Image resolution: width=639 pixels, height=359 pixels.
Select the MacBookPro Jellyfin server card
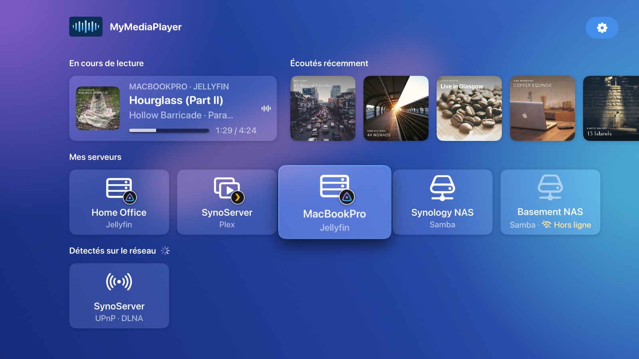point(335,202)
